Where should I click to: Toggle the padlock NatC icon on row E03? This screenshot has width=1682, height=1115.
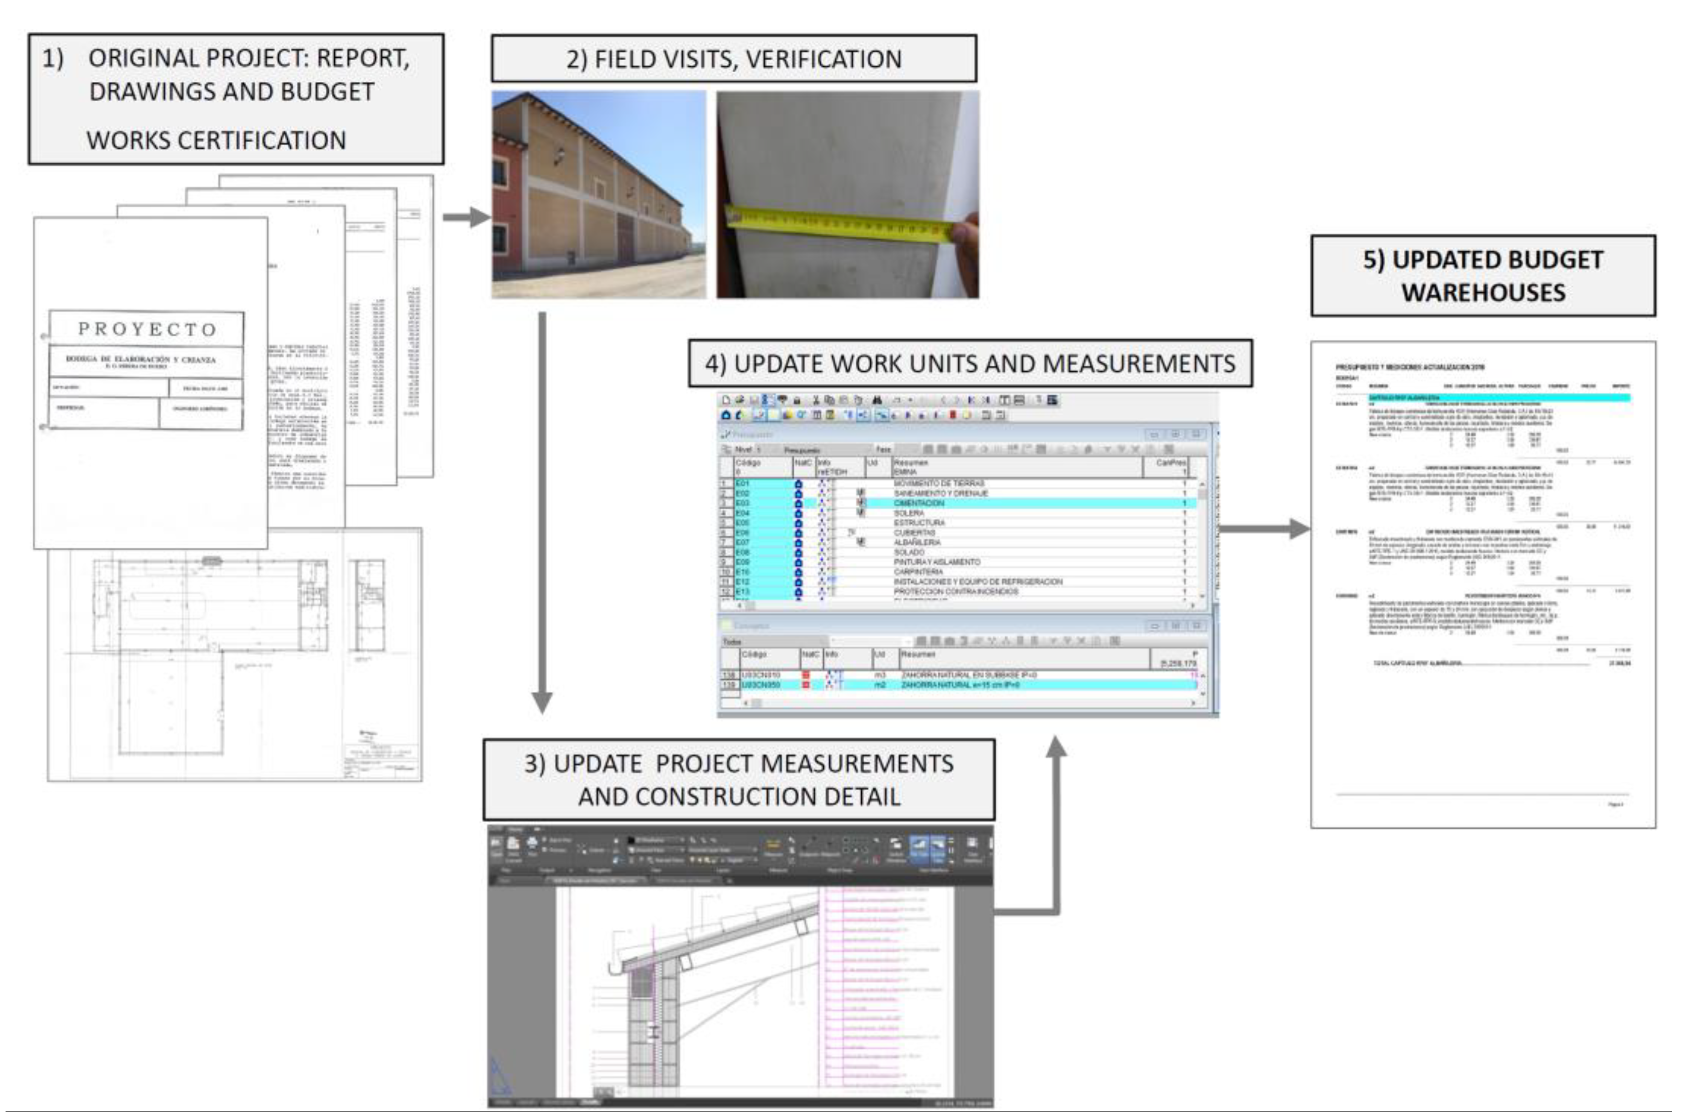[800, 503]
